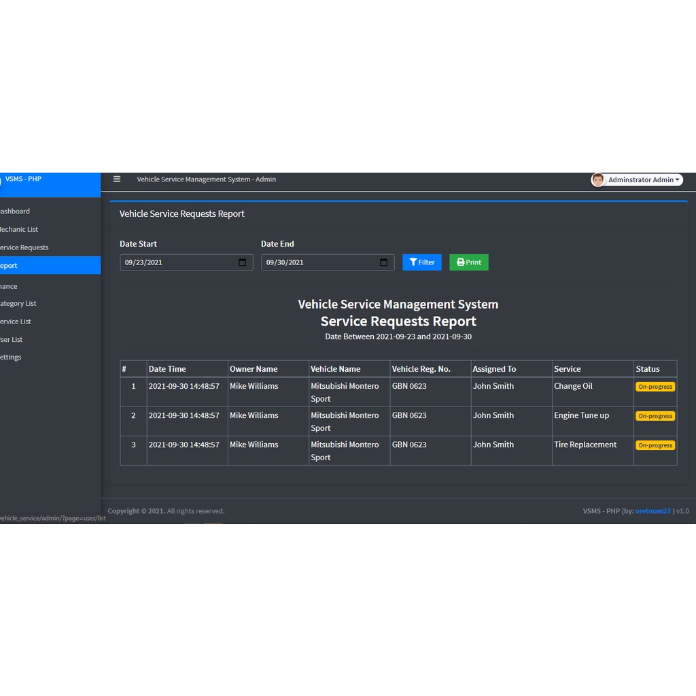This screenshot has width=696, height=696.
Task: Open User List from the sidebar
Action: pos(12,340)
